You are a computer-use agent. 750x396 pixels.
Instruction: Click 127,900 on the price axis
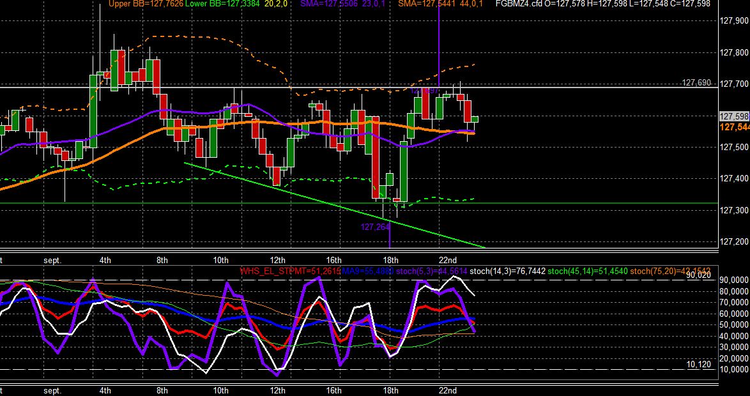(734, 20)
